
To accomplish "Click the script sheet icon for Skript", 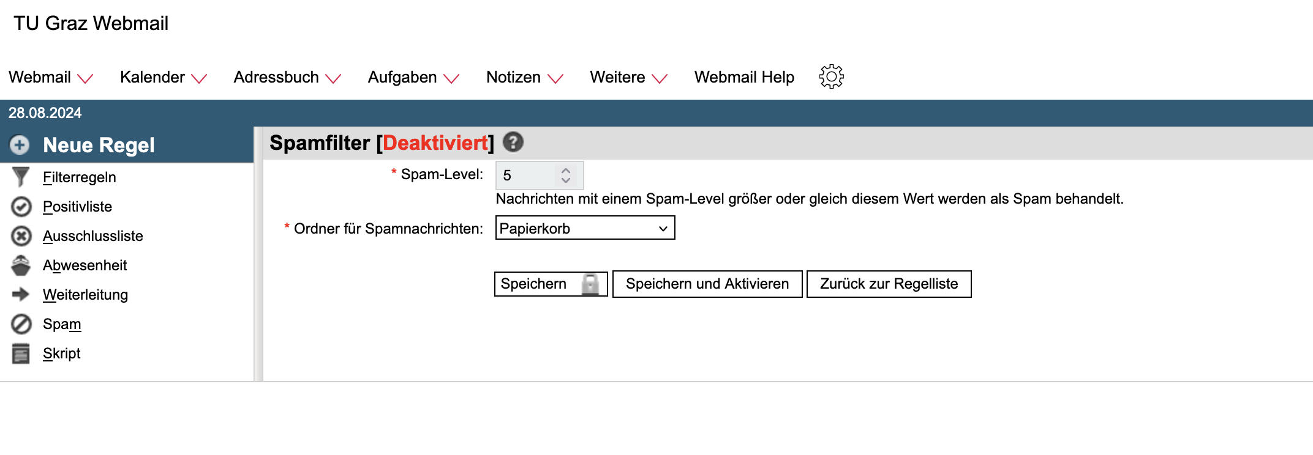I will [x=21, y=353].
